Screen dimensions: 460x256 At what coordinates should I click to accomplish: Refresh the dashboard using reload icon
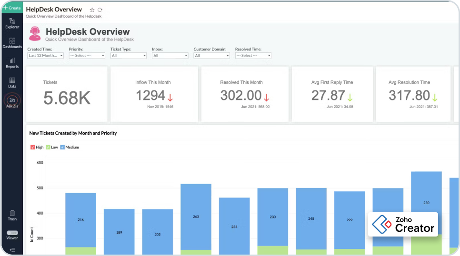100,10
